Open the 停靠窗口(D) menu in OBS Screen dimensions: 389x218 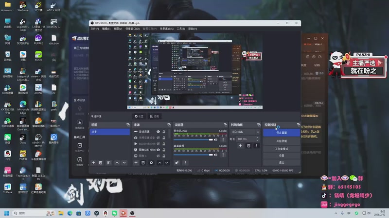(x=132, y=29)
